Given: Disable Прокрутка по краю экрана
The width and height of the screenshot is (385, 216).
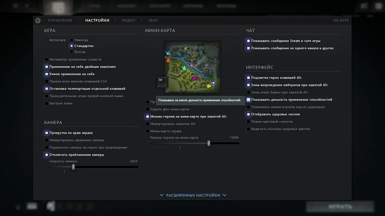Looking at the screenshot, I should coord(47,133).
